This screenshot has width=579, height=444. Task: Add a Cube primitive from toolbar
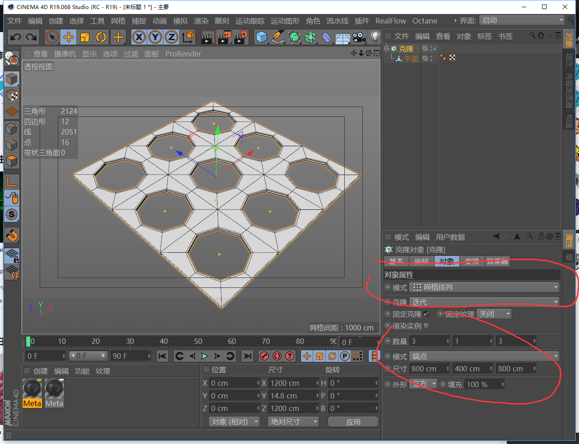point(261,37)
